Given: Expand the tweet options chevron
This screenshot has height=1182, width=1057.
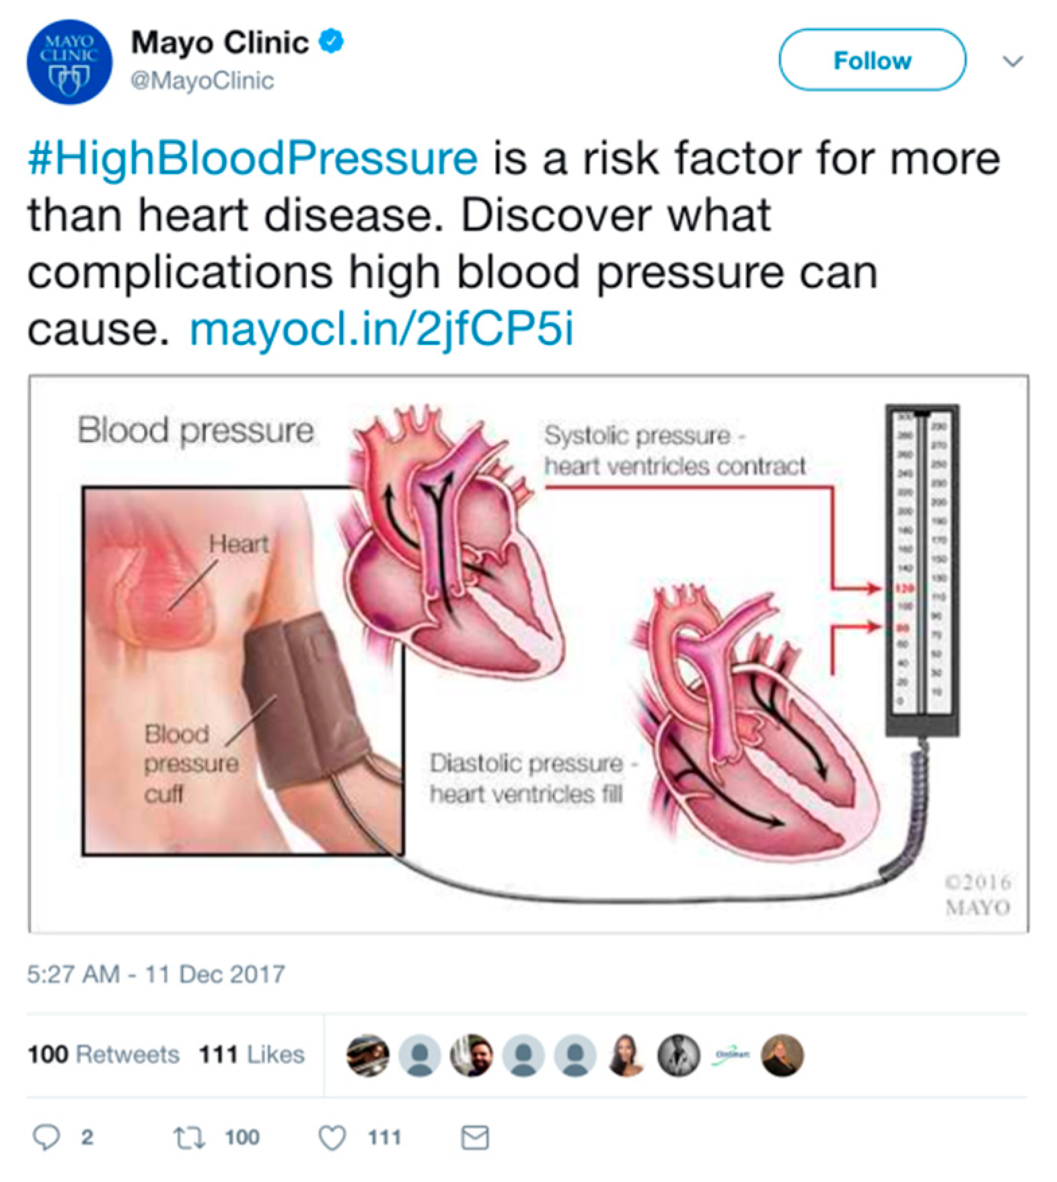Looking at the screenshot, I should pyautogui.click(x=1013, y=61).
